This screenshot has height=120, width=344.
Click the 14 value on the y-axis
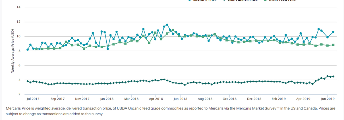(x=18, y=7)
